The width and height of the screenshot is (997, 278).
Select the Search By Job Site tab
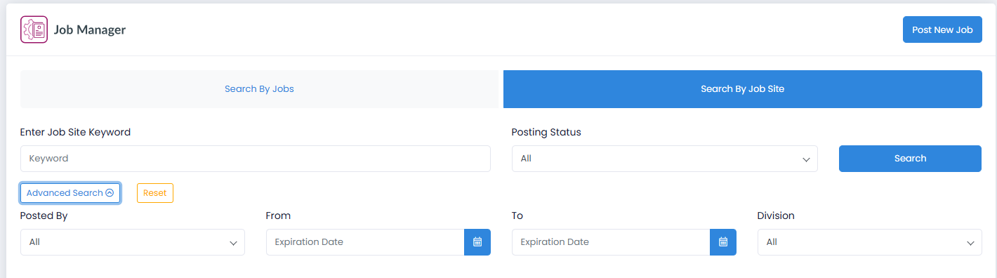click(x=743, y=89)
